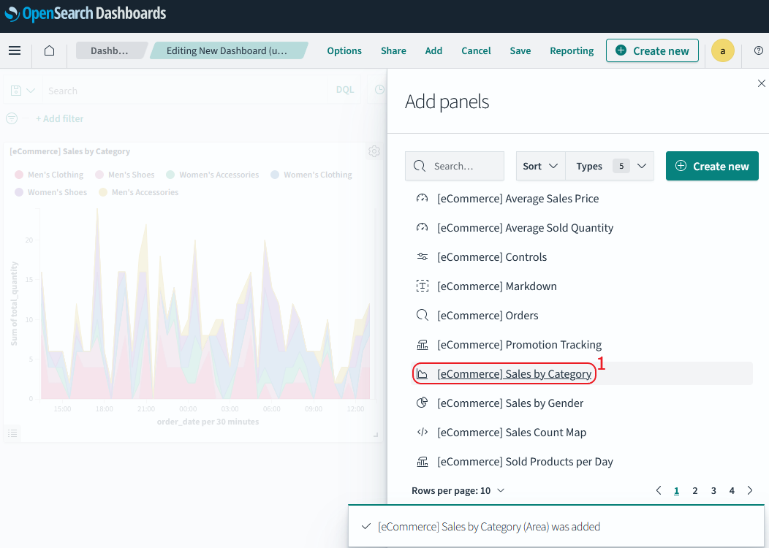Click Cancel in the top nav
Viewport: 769px width, 548px height.
point(476,50)
